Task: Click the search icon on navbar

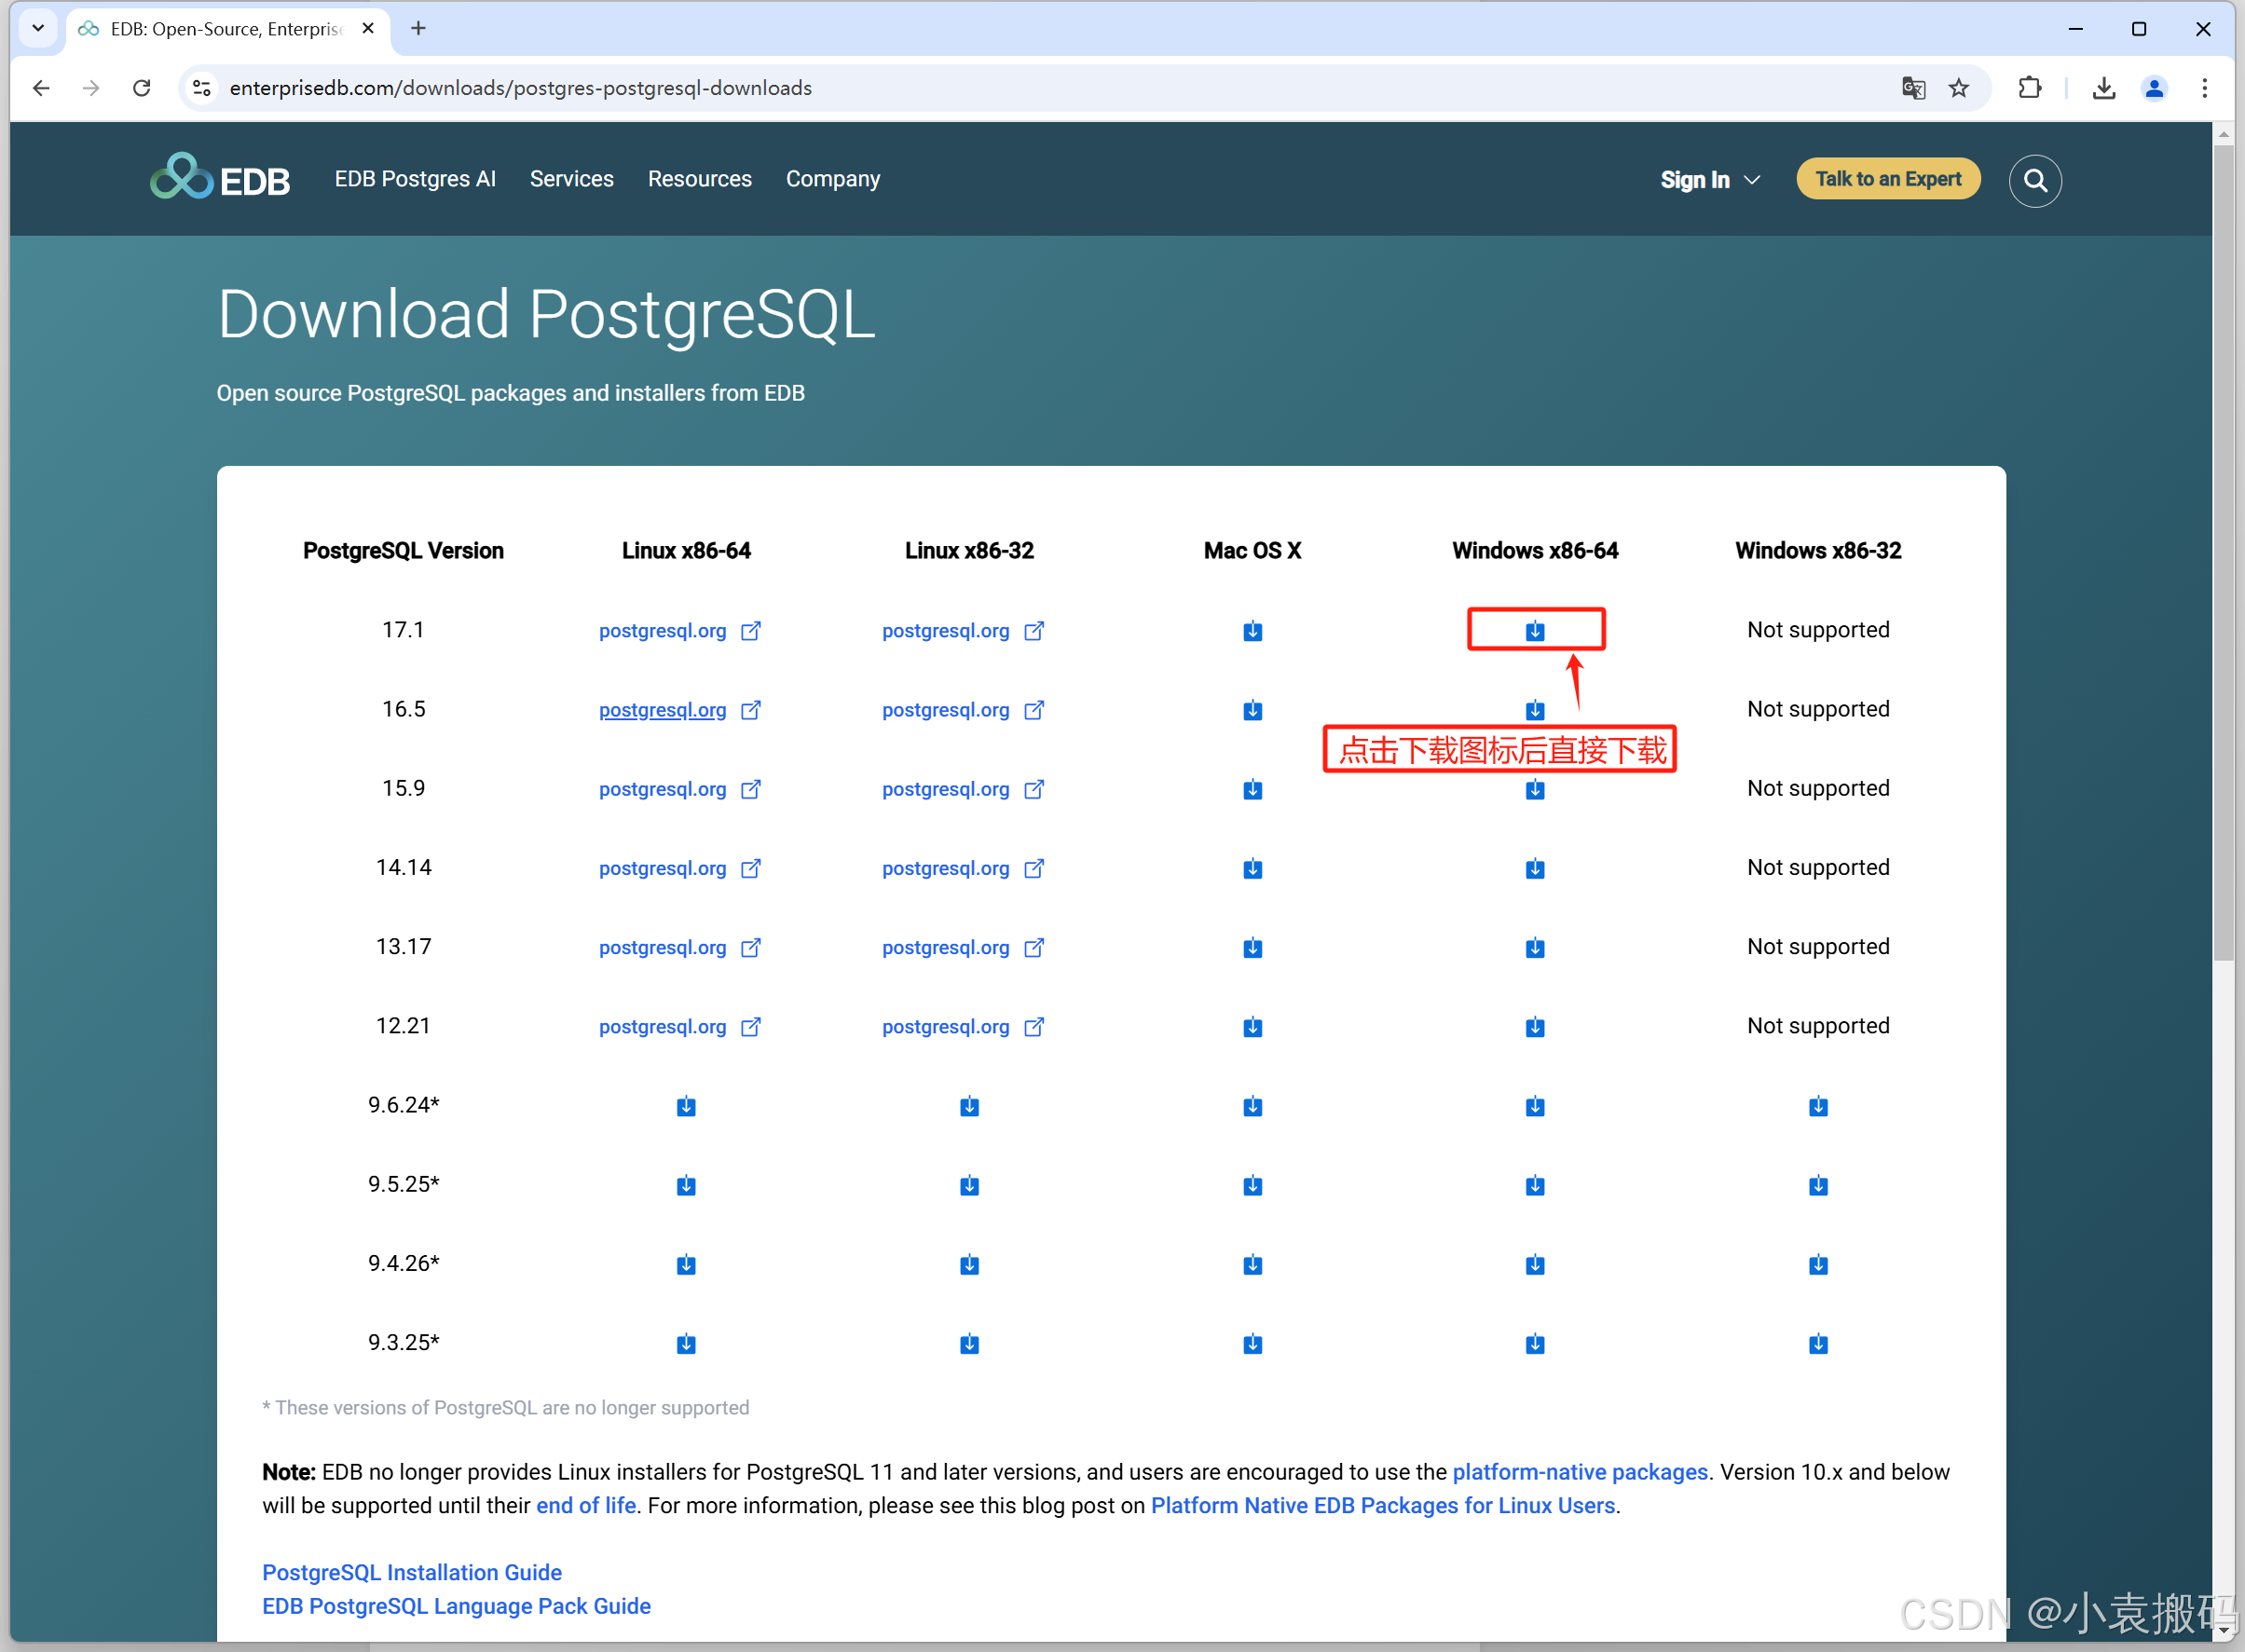Action: pyautogui.click(x=2033, y=180)
